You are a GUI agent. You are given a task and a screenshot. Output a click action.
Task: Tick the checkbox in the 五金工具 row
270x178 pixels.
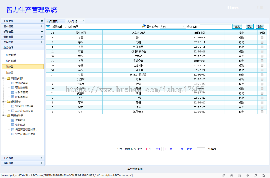(262, 70)
